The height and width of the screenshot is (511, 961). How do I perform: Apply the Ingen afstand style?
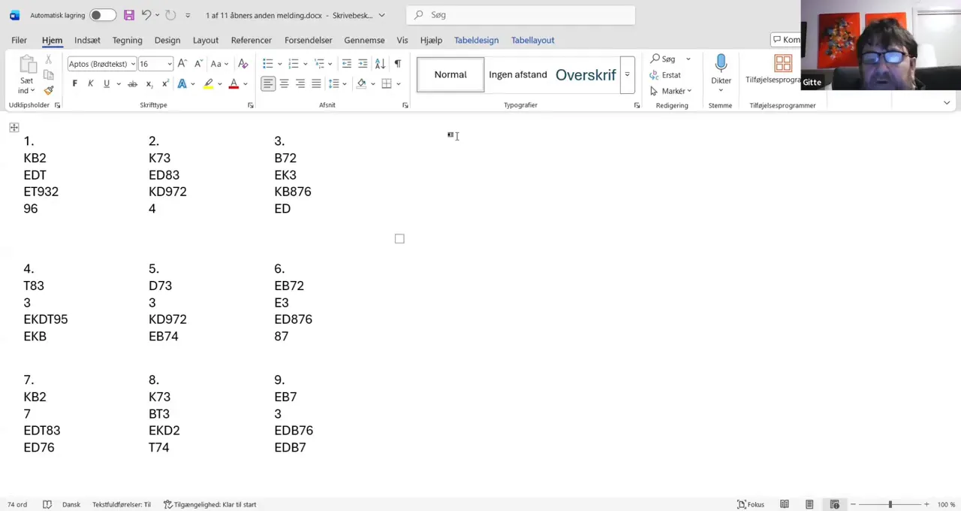[x=517, y=74]
